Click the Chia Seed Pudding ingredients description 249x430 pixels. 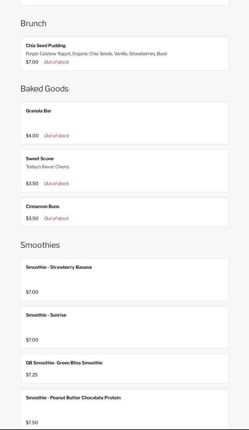96,54
